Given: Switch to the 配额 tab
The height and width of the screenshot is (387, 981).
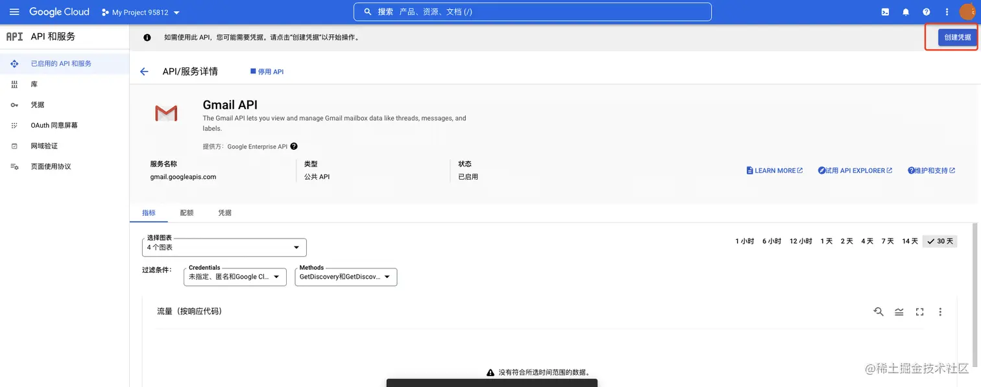Looking at the screenshot, I should point(187,213).
